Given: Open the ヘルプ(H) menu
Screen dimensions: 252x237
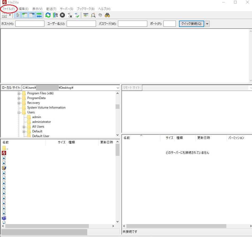Looking at the screenshot, I should click(104, 9).
